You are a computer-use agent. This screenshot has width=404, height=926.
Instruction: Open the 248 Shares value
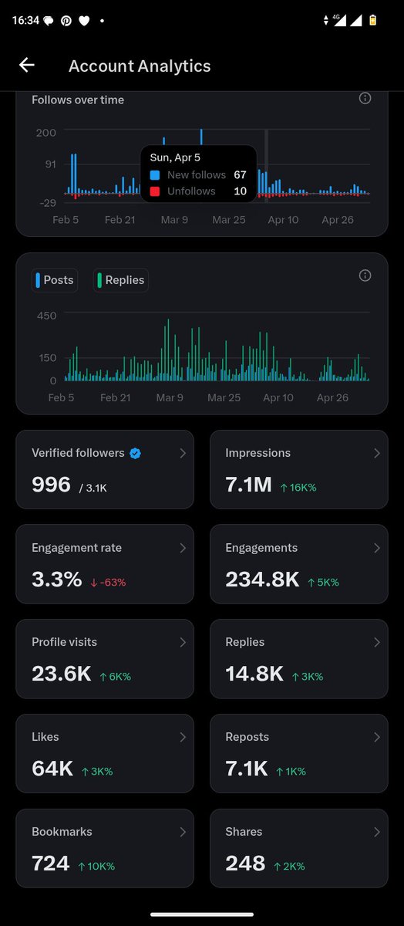245,863
